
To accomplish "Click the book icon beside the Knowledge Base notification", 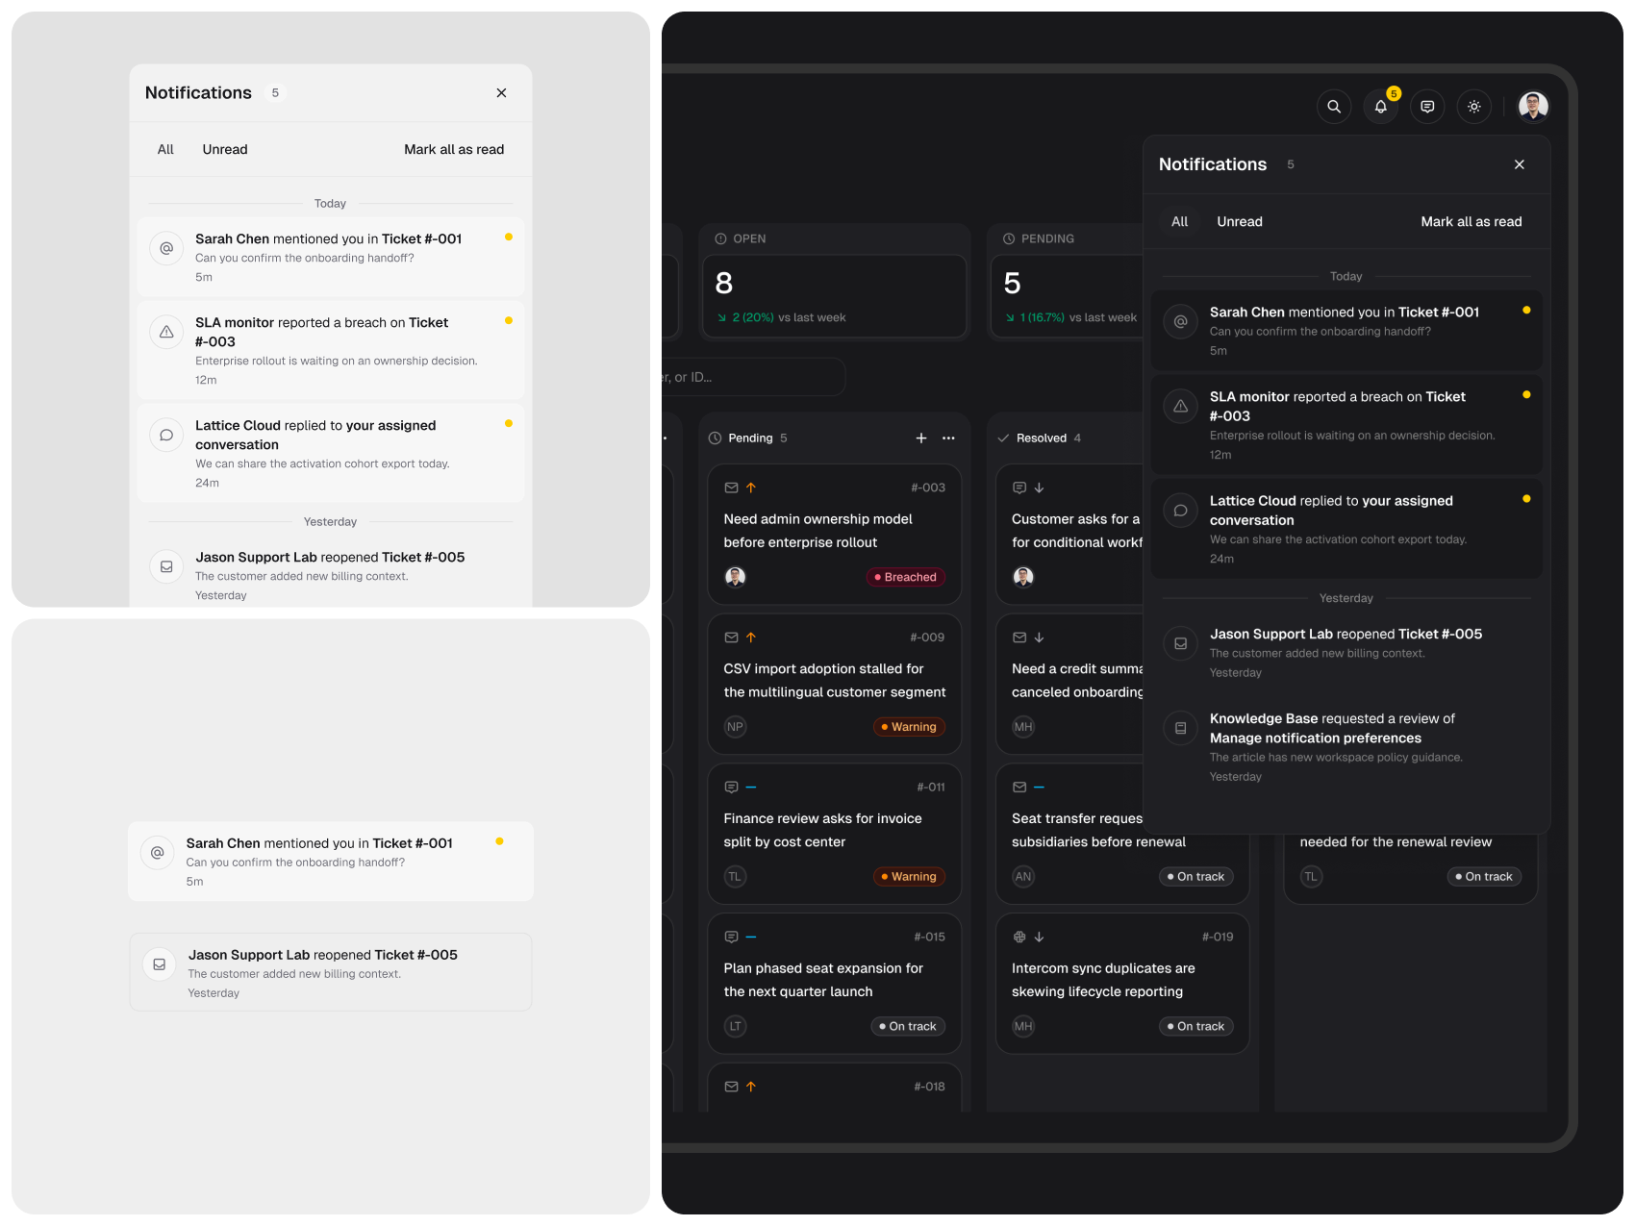I will pyautogui.click(x=1181, y=729).
